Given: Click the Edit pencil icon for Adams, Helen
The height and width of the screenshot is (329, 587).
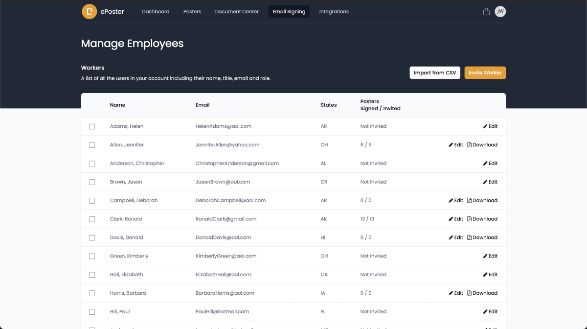Looking at the screenshot, I should coord(484,126).
